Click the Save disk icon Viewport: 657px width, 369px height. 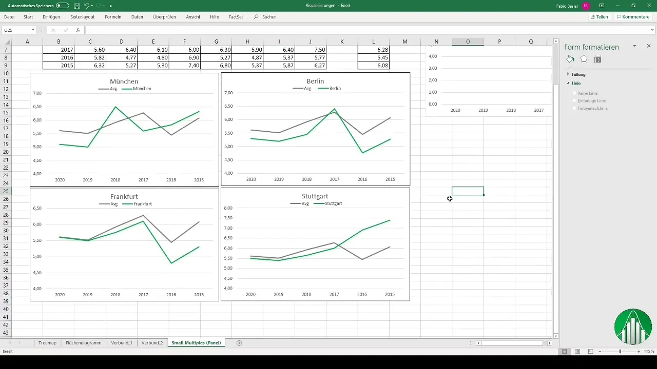pyautogui.click(x=76, y=6)
